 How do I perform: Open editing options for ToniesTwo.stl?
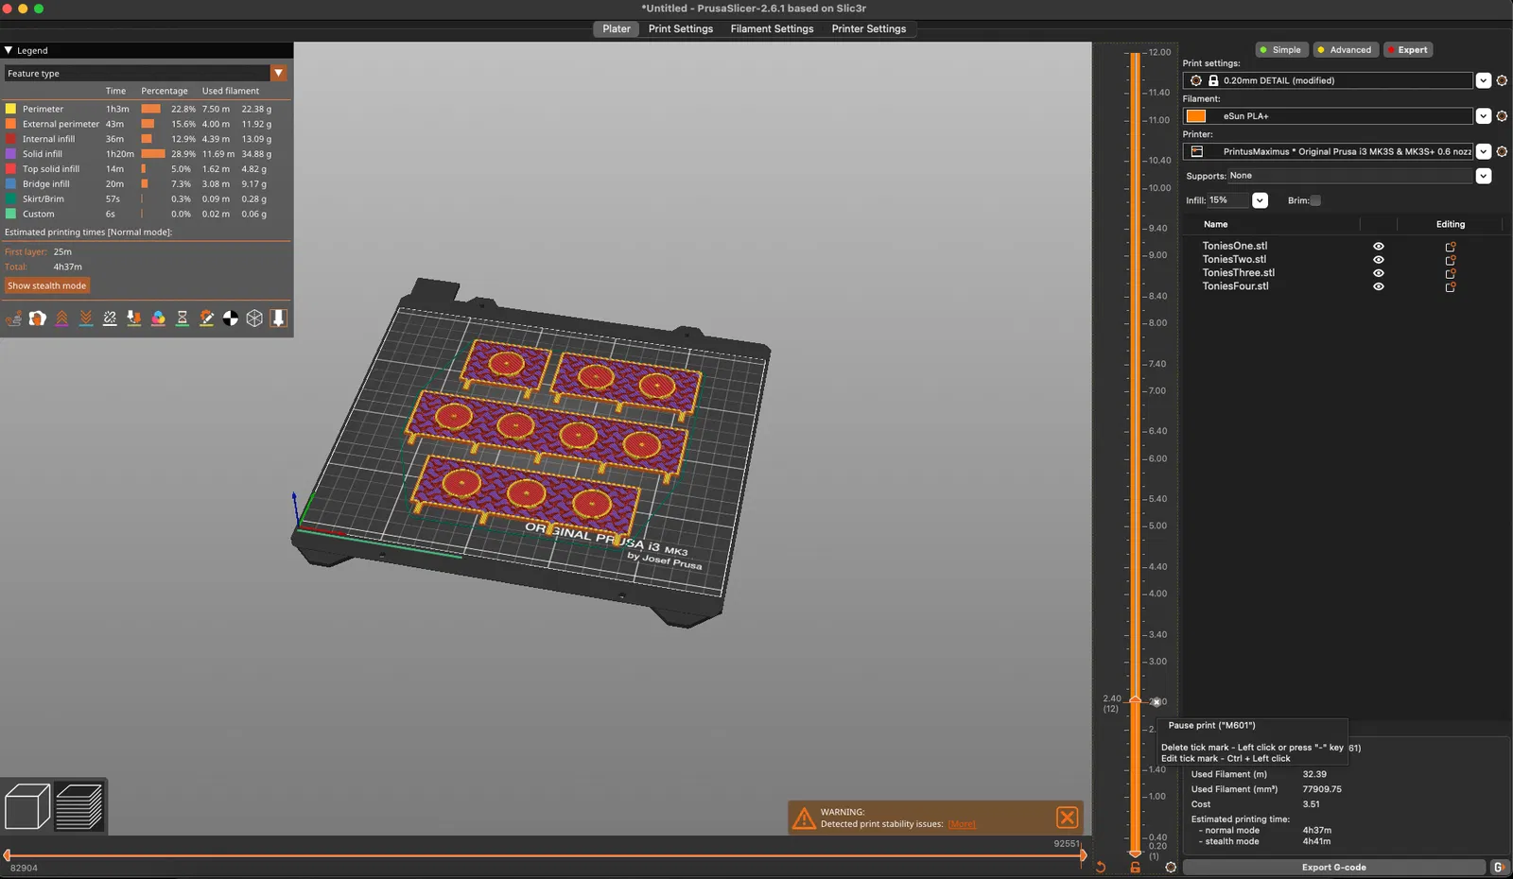click(1451, 260)
